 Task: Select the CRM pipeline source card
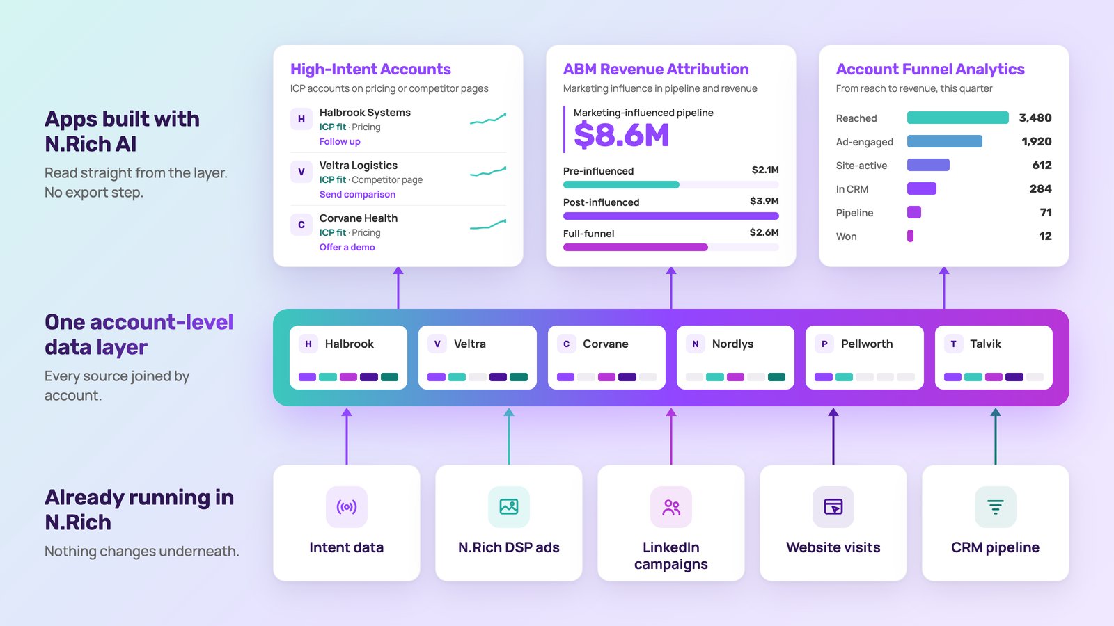point(996,523)
